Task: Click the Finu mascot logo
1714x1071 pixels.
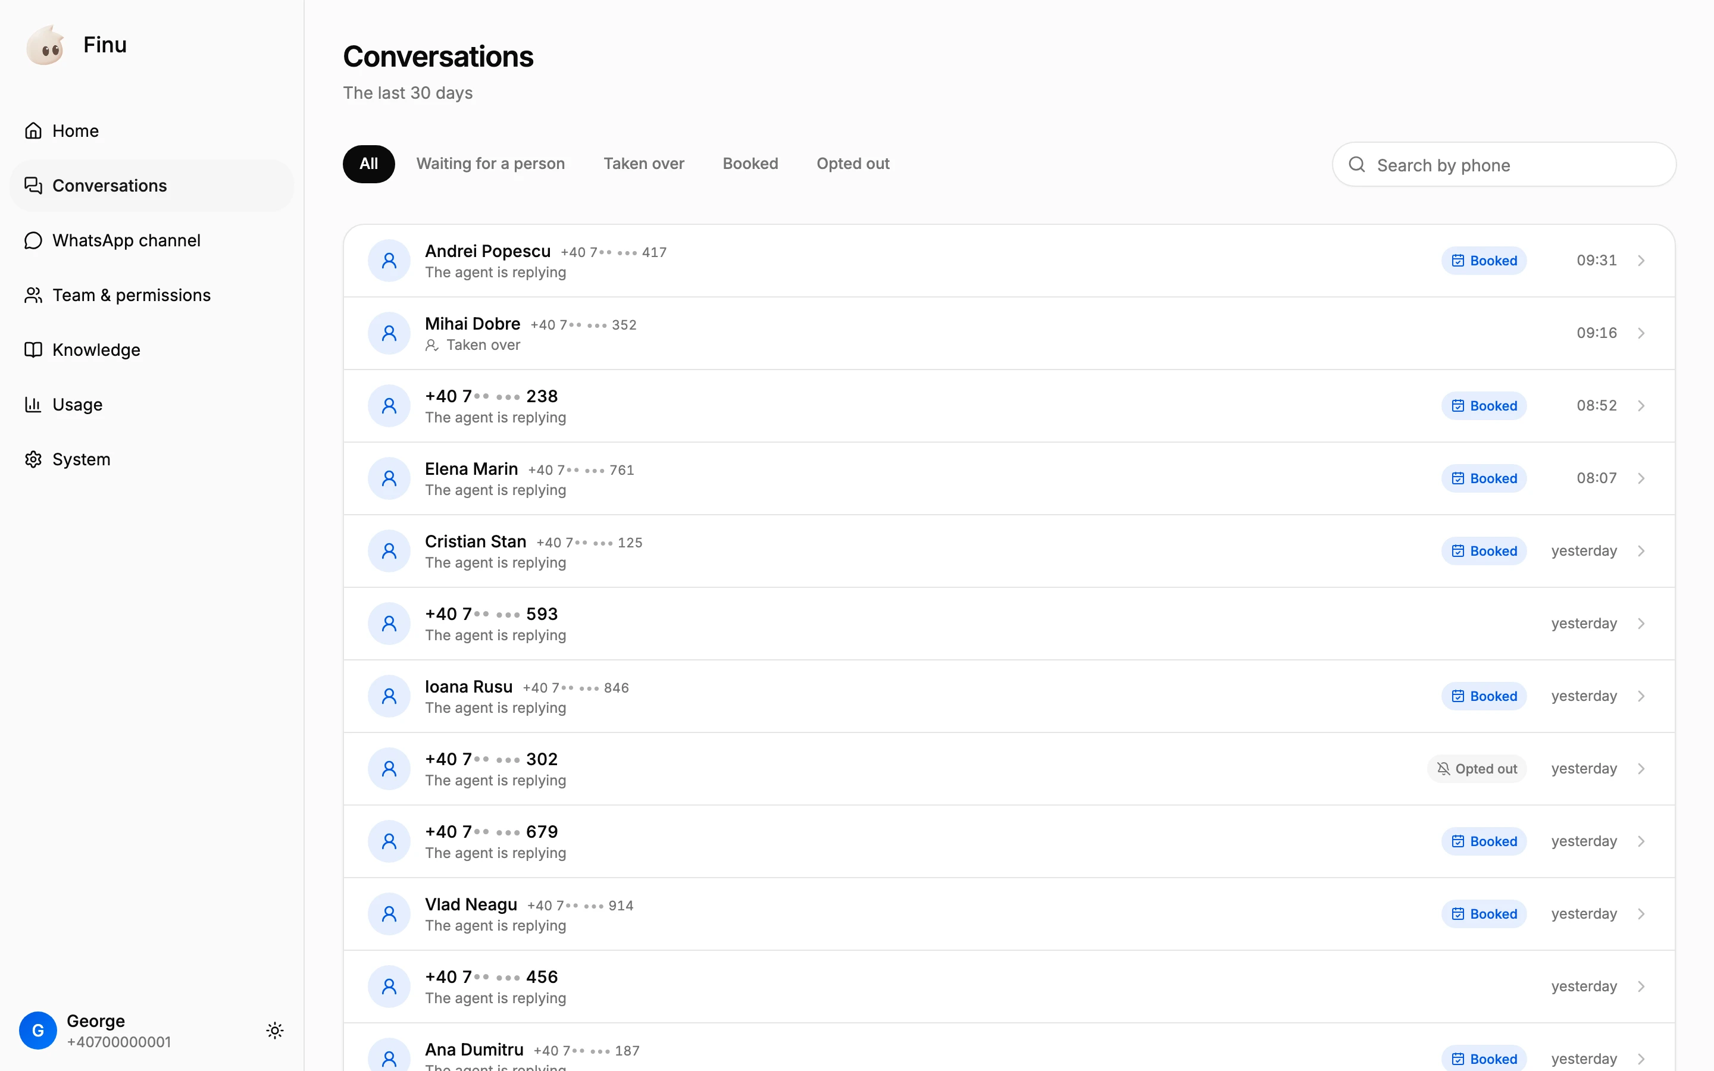Action: point(45,45)
